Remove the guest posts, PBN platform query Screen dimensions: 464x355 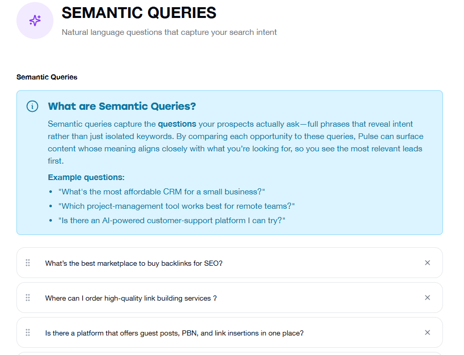pos(427,332)
